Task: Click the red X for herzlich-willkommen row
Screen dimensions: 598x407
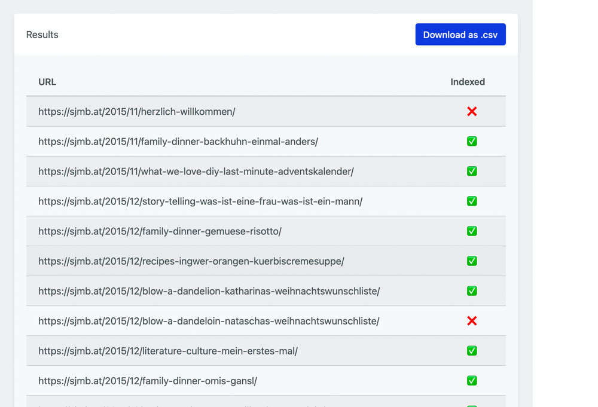Action: click(472, 112)
